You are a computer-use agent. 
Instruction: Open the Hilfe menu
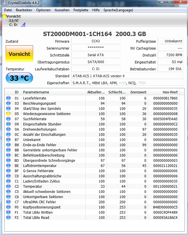96,10
